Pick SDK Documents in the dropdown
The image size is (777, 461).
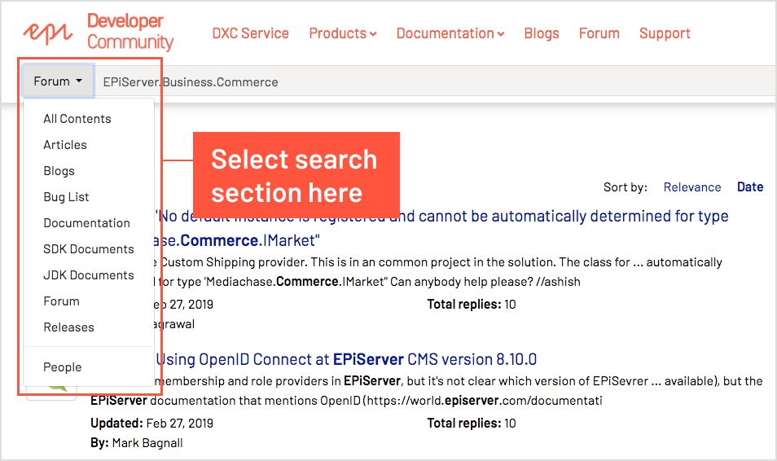tap(89, 249)
